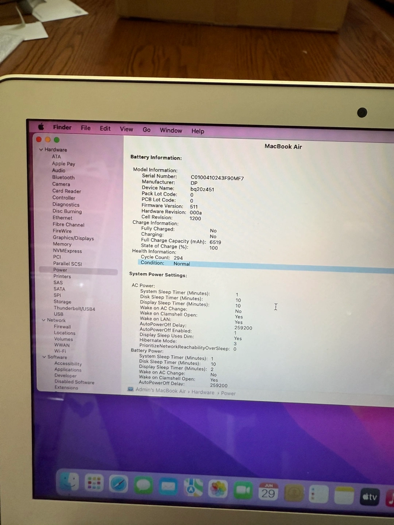Viewport: 394px width, 525px height.
Task: Select FireWire in the sidebar
Action: point(62,231)
